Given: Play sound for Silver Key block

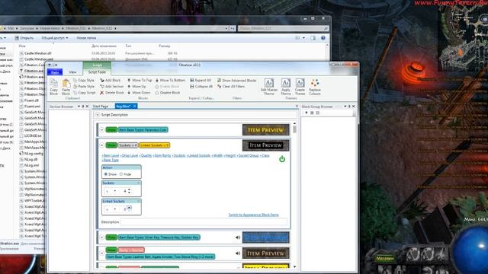Looking at the screenshot, I should pos(238,237).
